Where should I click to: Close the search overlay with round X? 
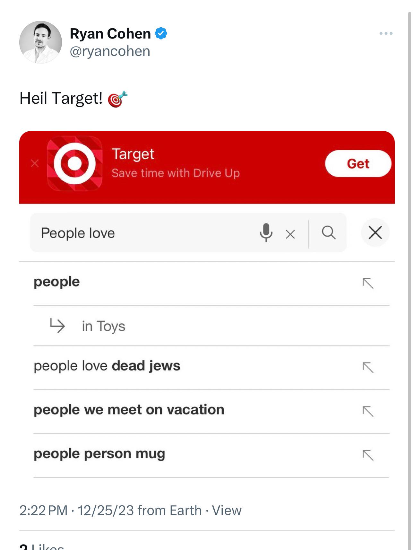[x=375, y=232]
